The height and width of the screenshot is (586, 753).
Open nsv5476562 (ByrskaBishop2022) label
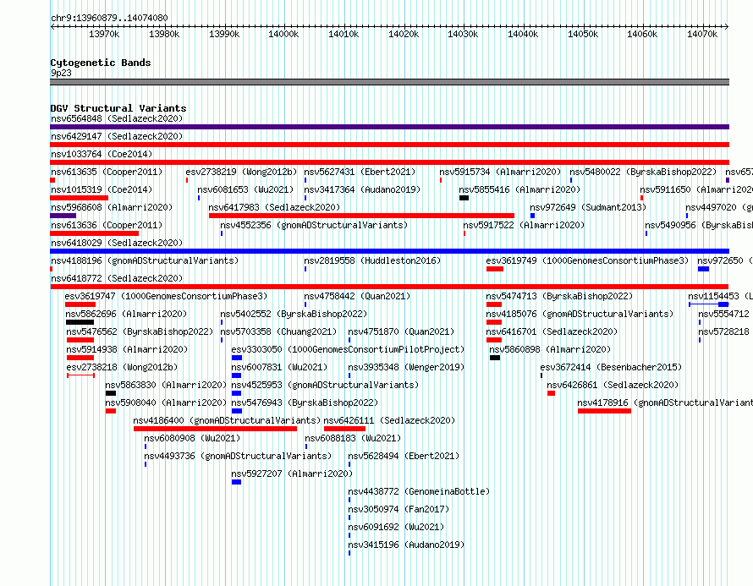140,331
